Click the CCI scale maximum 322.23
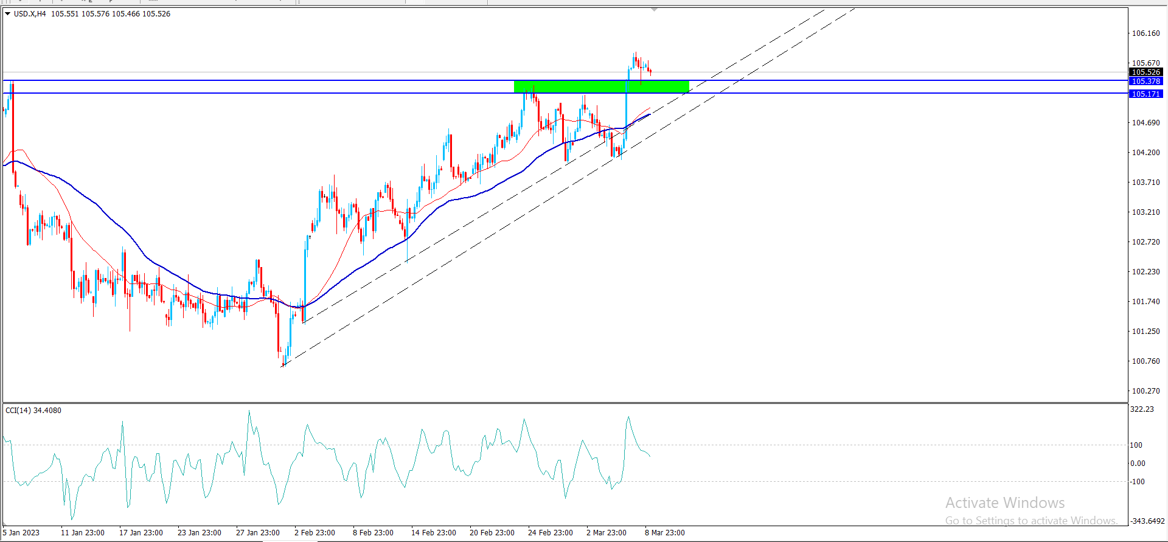Image resolution: width=1168 pixels, height=542 pixels. pyautogui.click(x=1142, y=409)
